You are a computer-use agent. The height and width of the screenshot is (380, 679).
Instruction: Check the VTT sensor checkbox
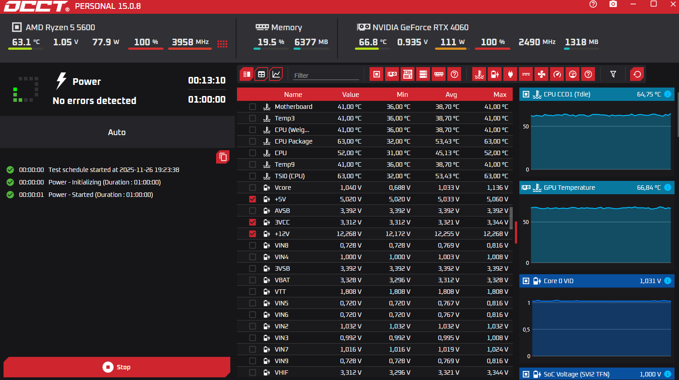(253, 292)
